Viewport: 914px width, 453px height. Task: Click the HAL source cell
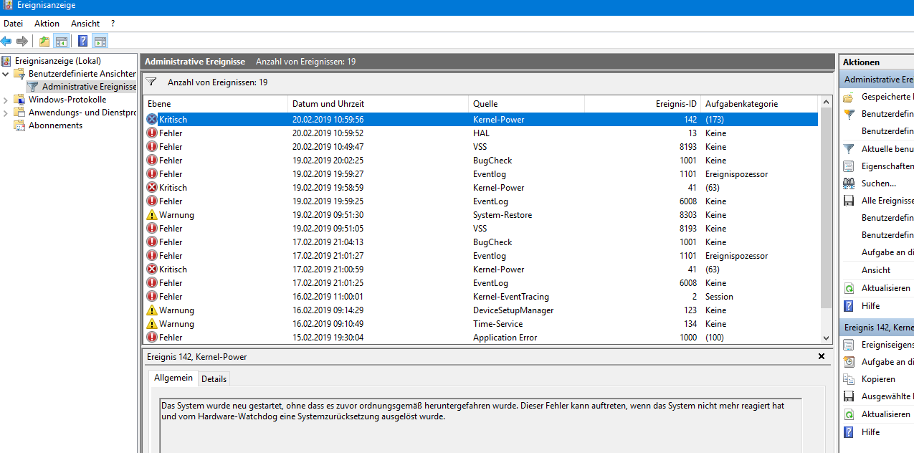(x=482, y=133)
